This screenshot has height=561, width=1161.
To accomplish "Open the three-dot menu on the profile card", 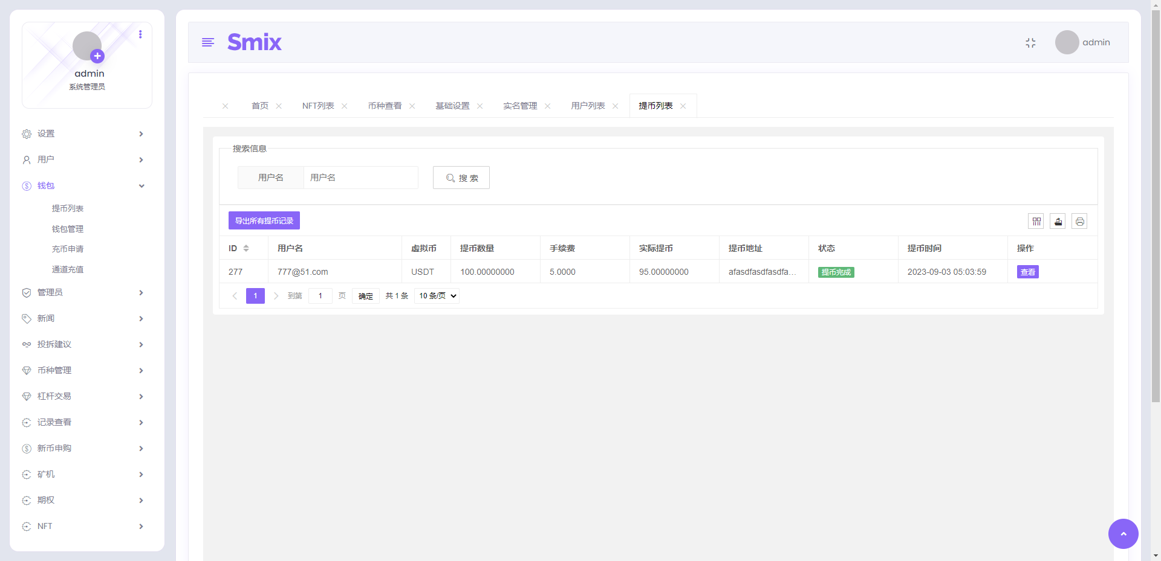I will click(141, 34).
